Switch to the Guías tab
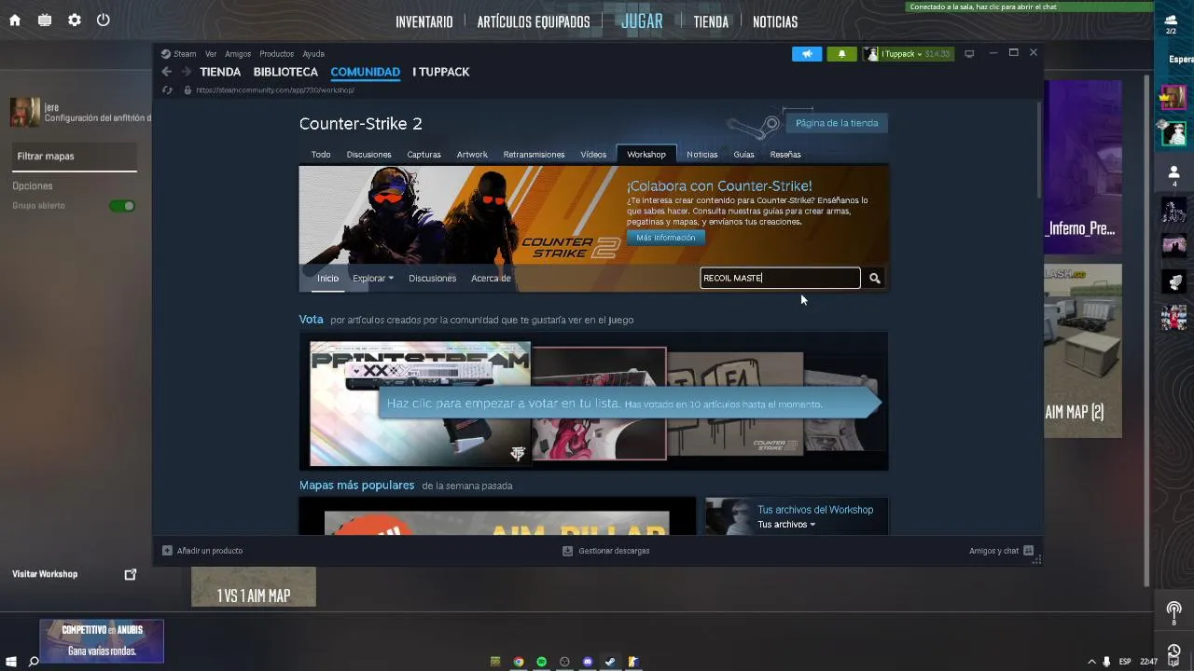The height and width of the screenshot is (671, 1194). point(743,155)
